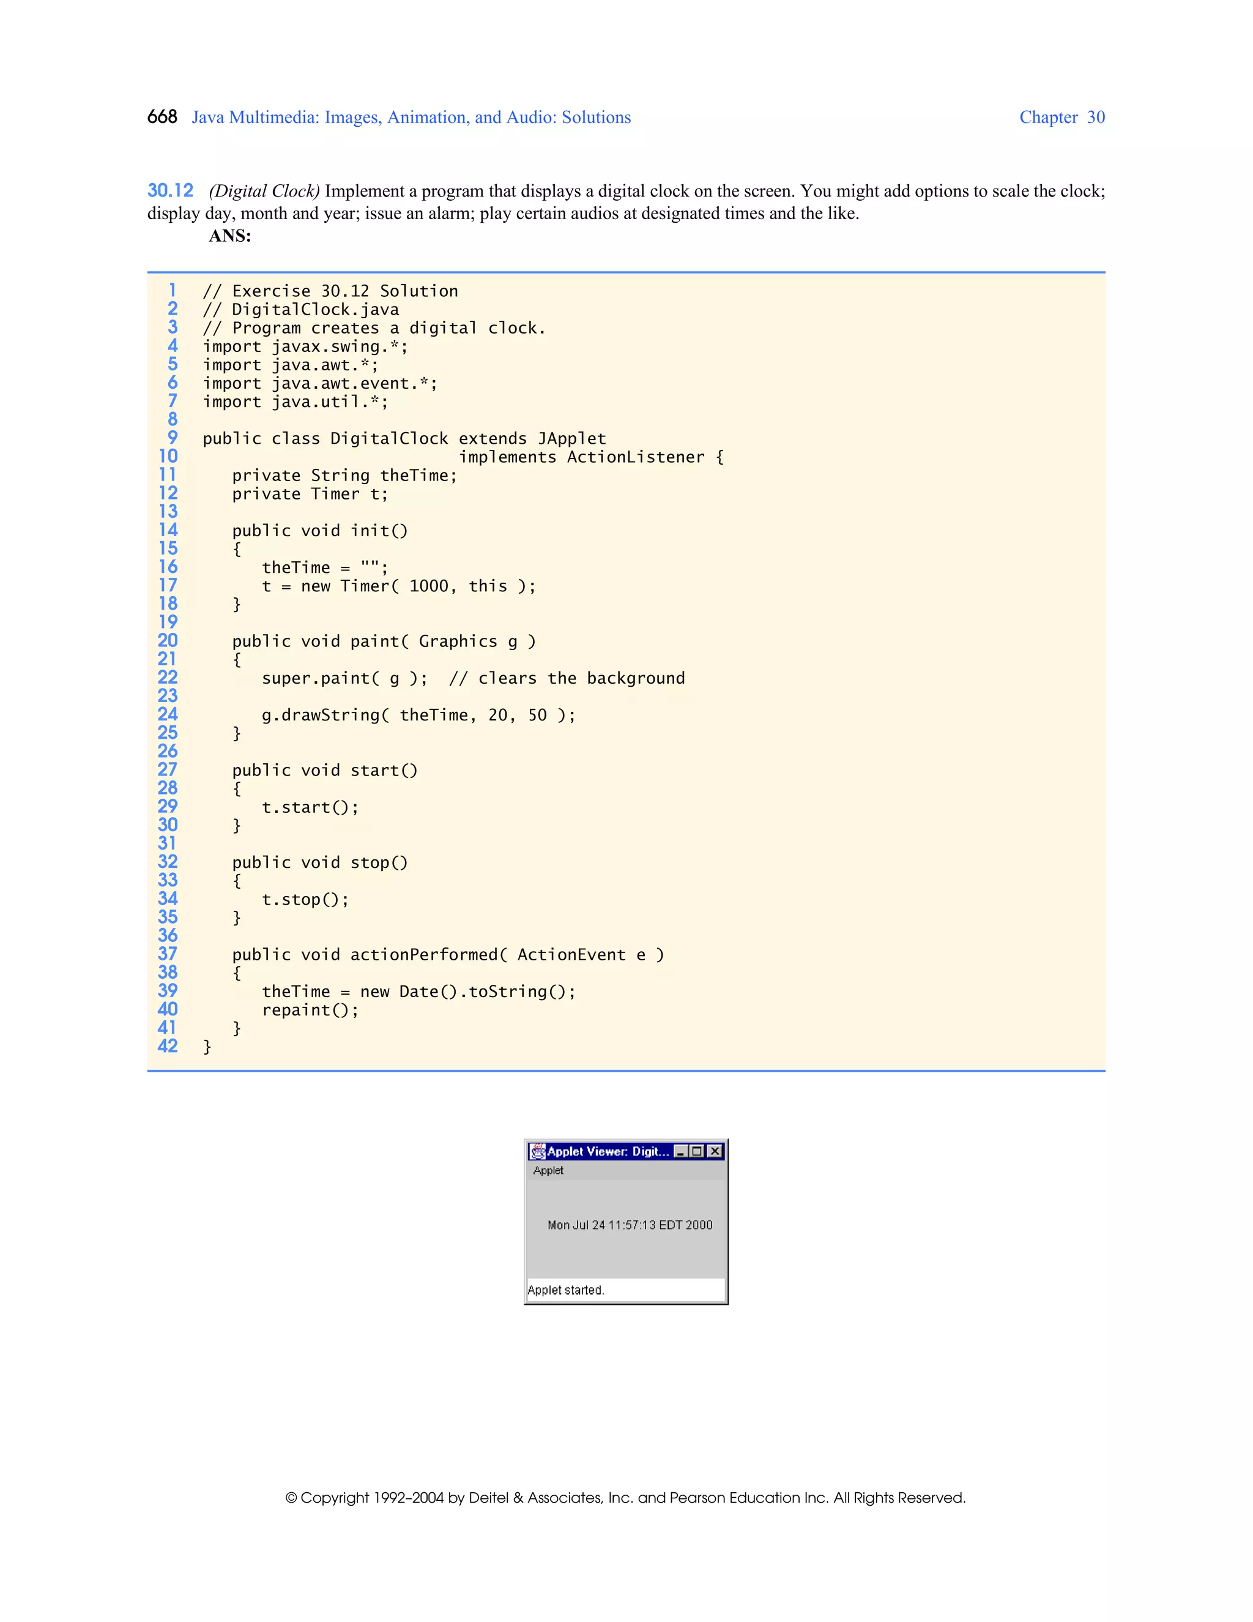Close the Applet Viewer window
The image size is (1253, 1622).
click(715, 1151)
